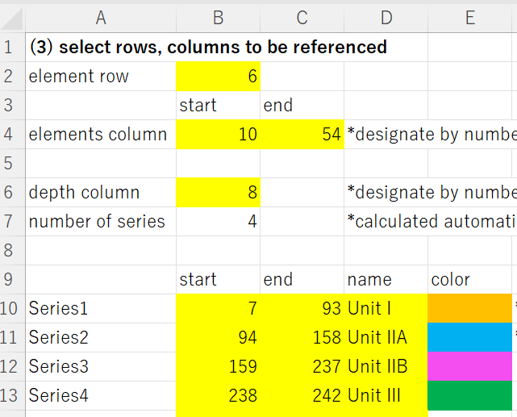
Task: Click the 'element row' label cell
Action: pos(101,76)
